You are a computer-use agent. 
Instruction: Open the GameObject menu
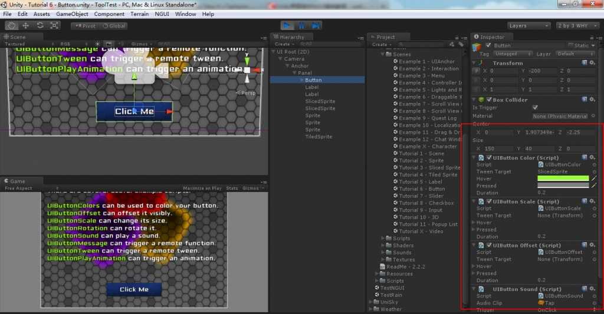(x=72, y=14)
